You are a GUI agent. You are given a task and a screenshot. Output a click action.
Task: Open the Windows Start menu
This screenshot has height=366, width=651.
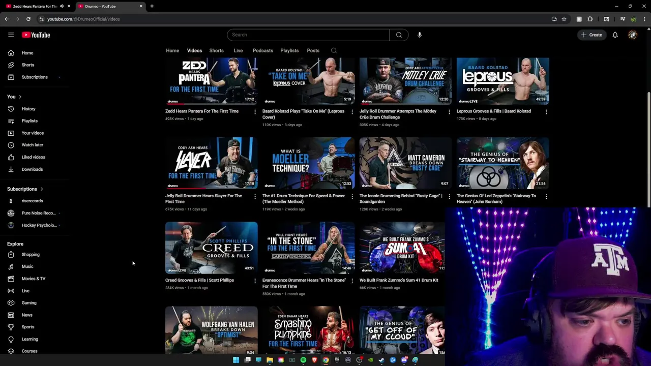[236, 360]
